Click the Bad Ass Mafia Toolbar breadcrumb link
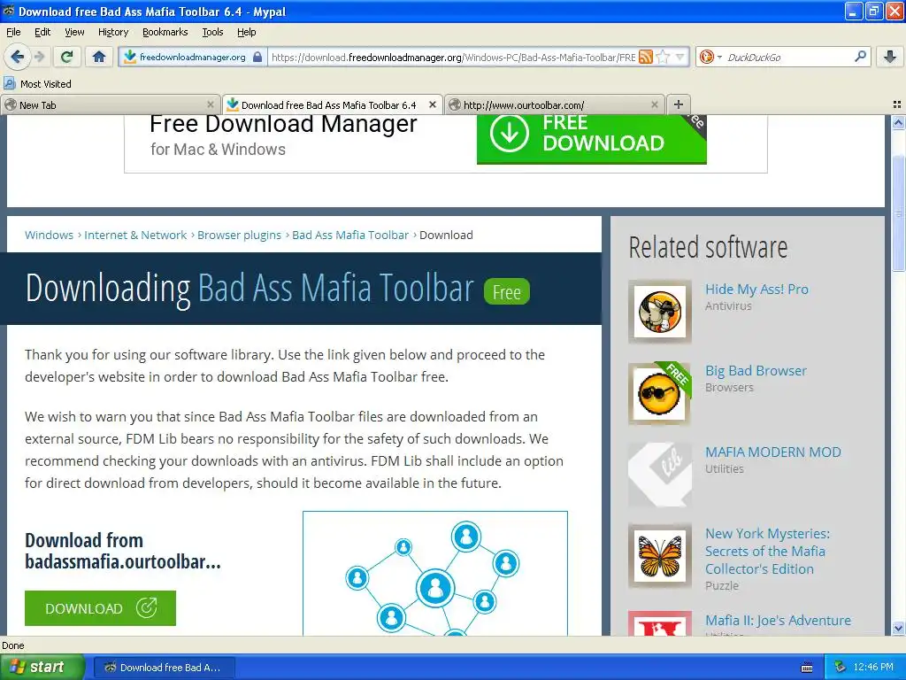This screenshot has height=680, width=906. (350, 235)
